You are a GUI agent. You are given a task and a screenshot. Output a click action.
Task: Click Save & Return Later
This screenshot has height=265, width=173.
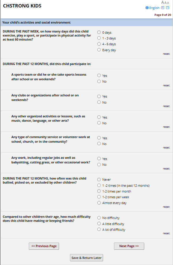pyautogui.click(x=86, y=258)
